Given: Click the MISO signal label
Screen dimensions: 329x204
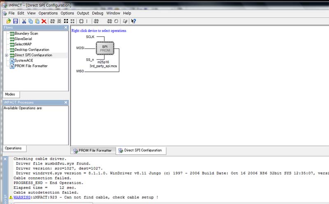Looking at the screenshot, I should point(80,71).
